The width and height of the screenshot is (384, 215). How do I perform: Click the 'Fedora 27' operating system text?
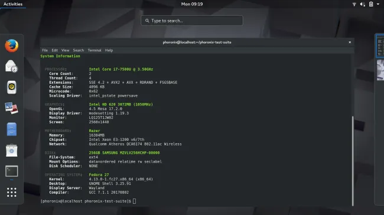click(x=99, y=175)
